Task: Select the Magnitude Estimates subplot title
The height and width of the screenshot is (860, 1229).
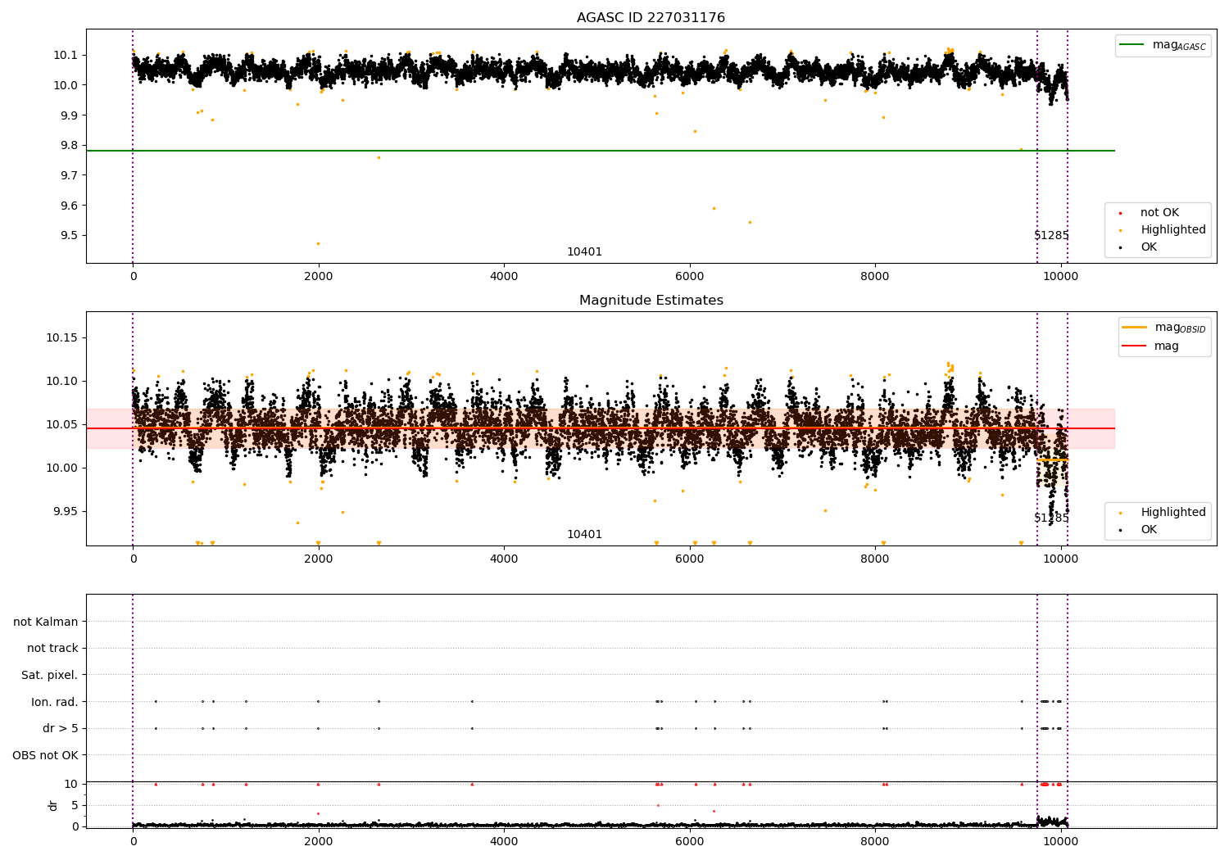Action: [651, 301]
